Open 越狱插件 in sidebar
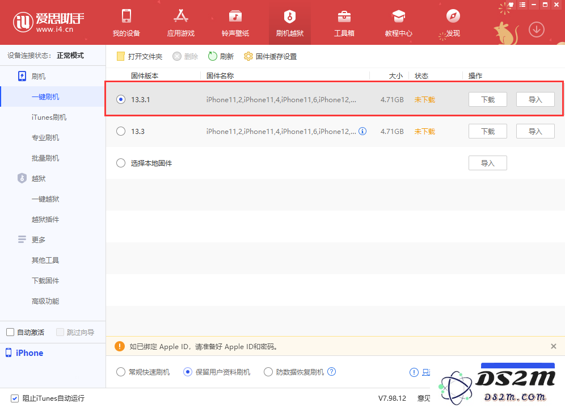The height and width of the screenshot is (407, 565). coord(45,219)
